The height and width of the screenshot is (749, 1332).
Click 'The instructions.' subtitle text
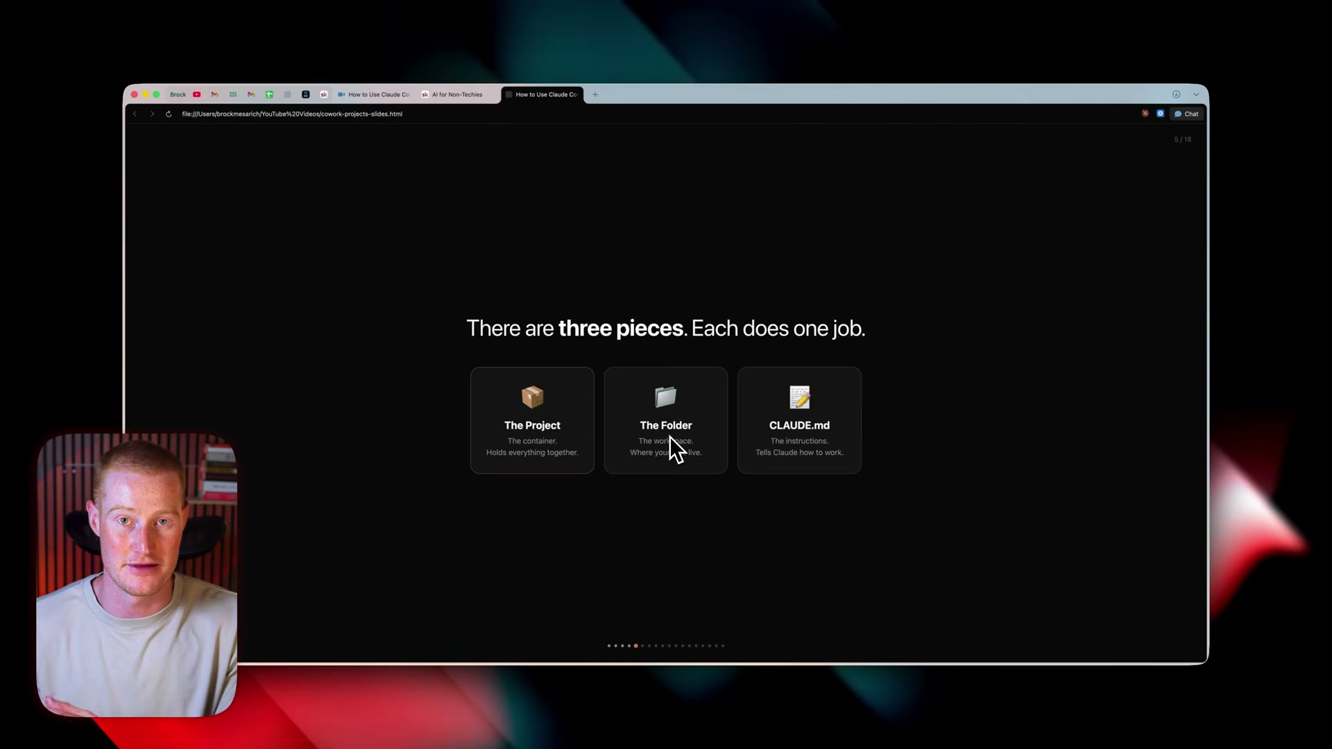[x=799, y=440]
